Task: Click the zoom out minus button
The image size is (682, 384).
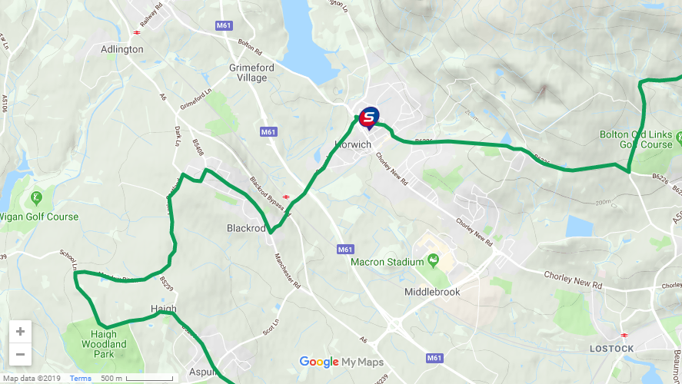Action: [x=20, y=355]
